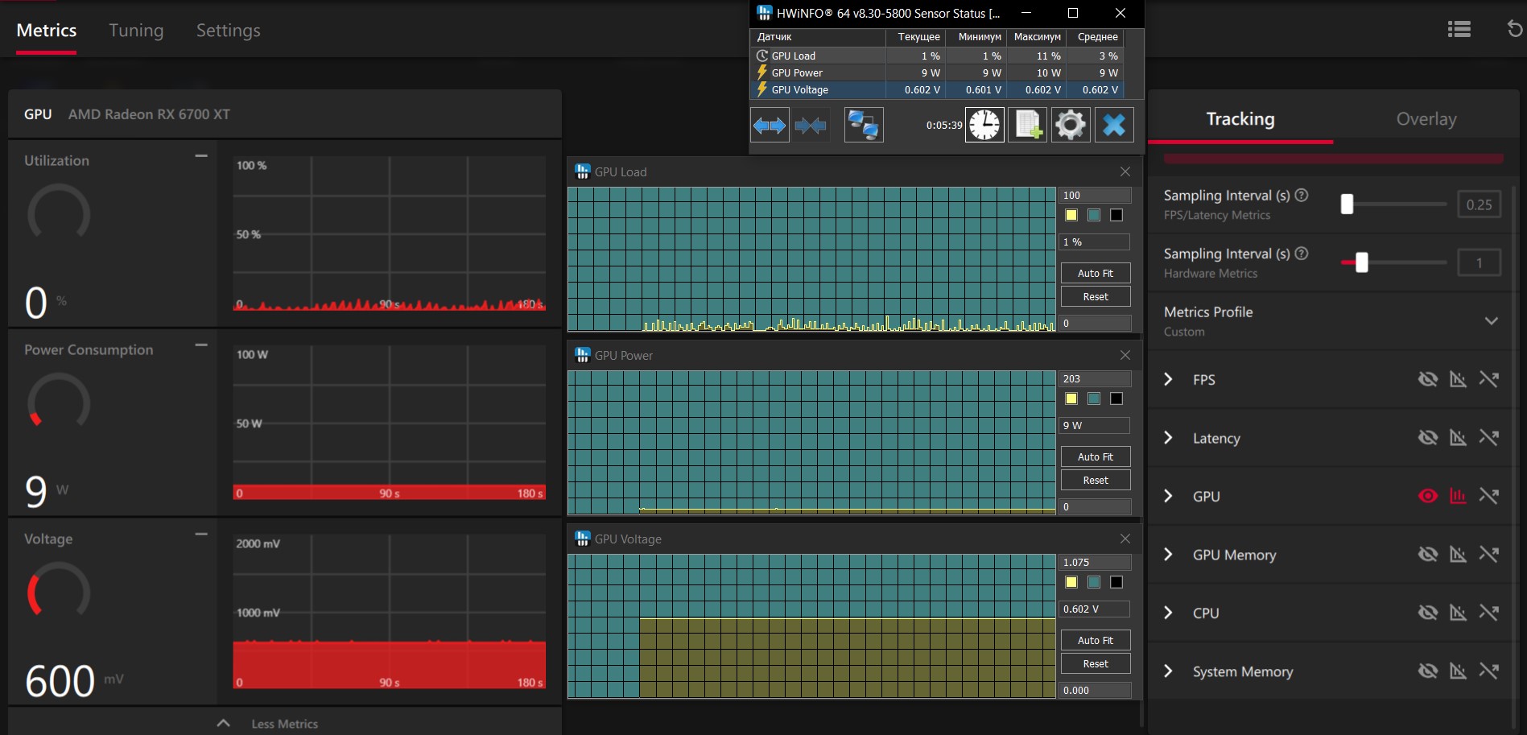Close the GPU Load graph window

pyautogui.click(x=1125, y=171)
